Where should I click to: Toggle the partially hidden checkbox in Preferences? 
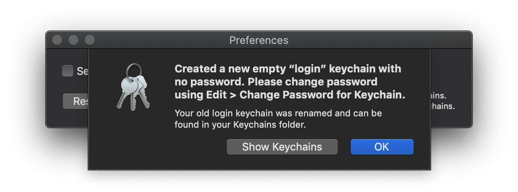pyautogui.click(x=68, y=71)
